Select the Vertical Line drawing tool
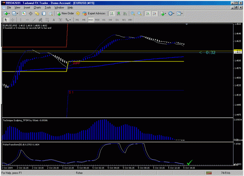Screen dimensions: 244x176 20,20
